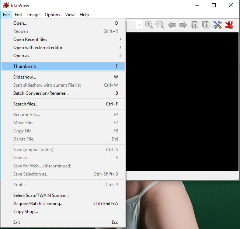This screenshot has width=240, height=229.
Task: Click the black image display area
Action: click(182, 102)
